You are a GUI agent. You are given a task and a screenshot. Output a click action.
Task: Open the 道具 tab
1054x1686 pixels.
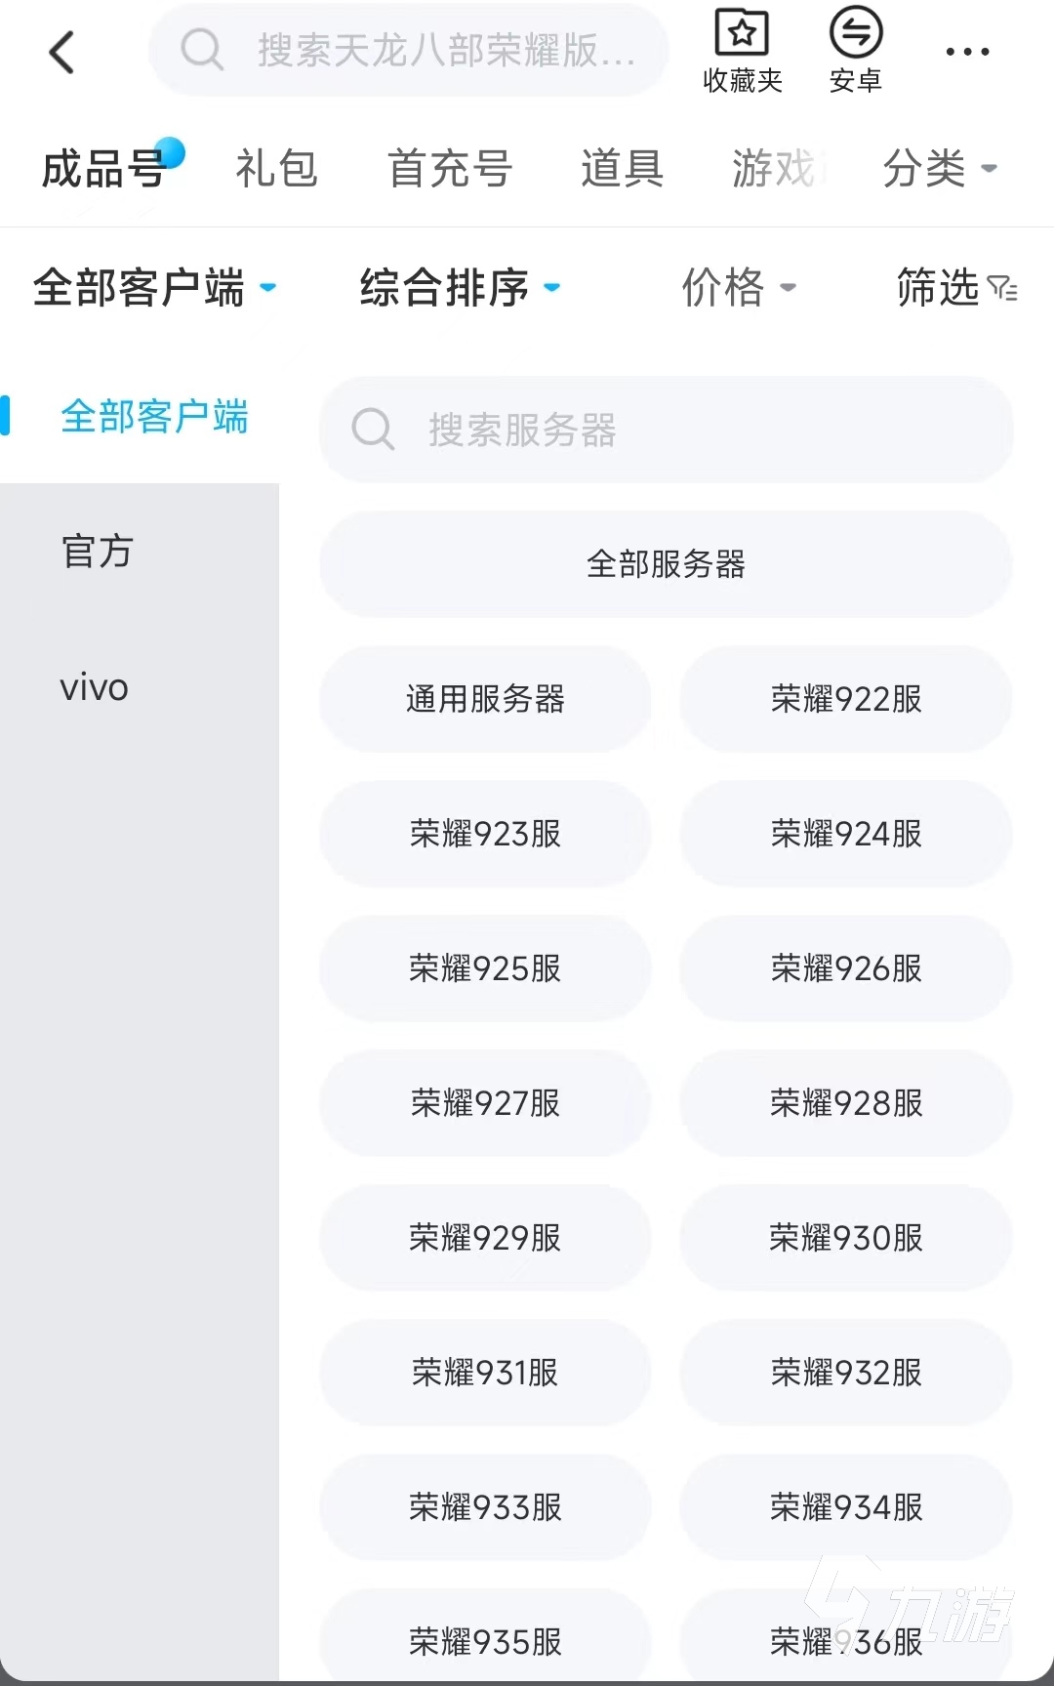point(622,169)
